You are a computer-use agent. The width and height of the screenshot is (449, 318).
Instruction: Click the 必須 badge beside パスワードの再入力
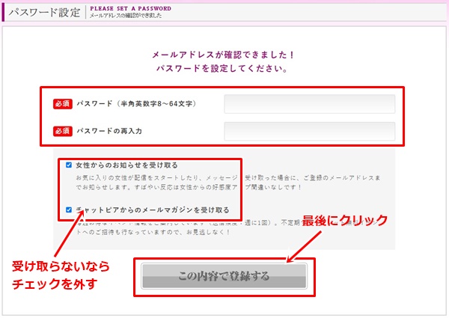click(x=62, y=131)
